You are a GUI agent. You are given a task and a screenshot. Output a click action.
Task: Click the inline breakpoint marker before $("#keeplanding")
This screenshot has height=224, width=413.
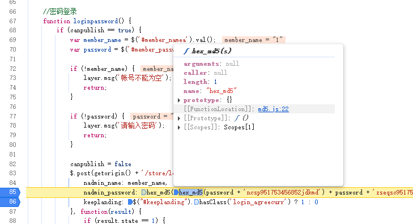(130, 202)
